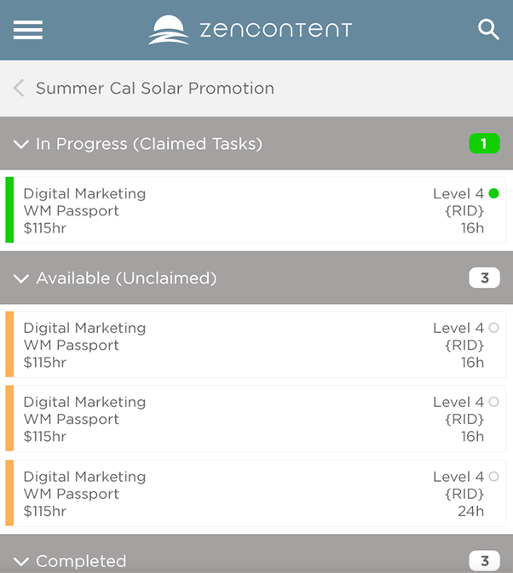Toggle status circle on second available task
The width and height of the screenshot is (513, 573).
pos(493,402)
